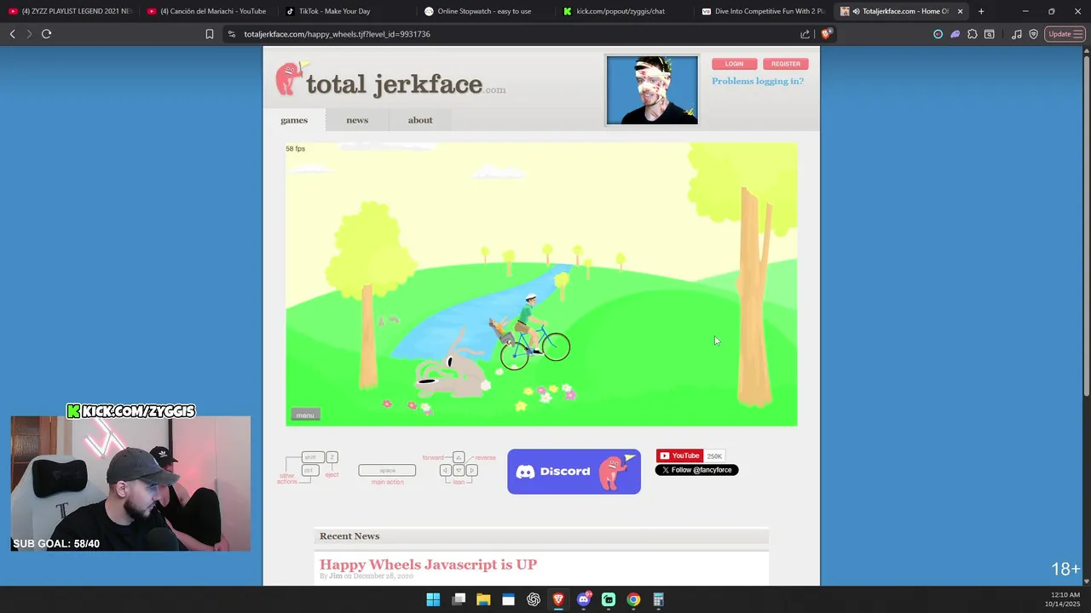Open File Explorer from the taskbar
Screen dimensions: 1091x613
(x=483, y=599)
